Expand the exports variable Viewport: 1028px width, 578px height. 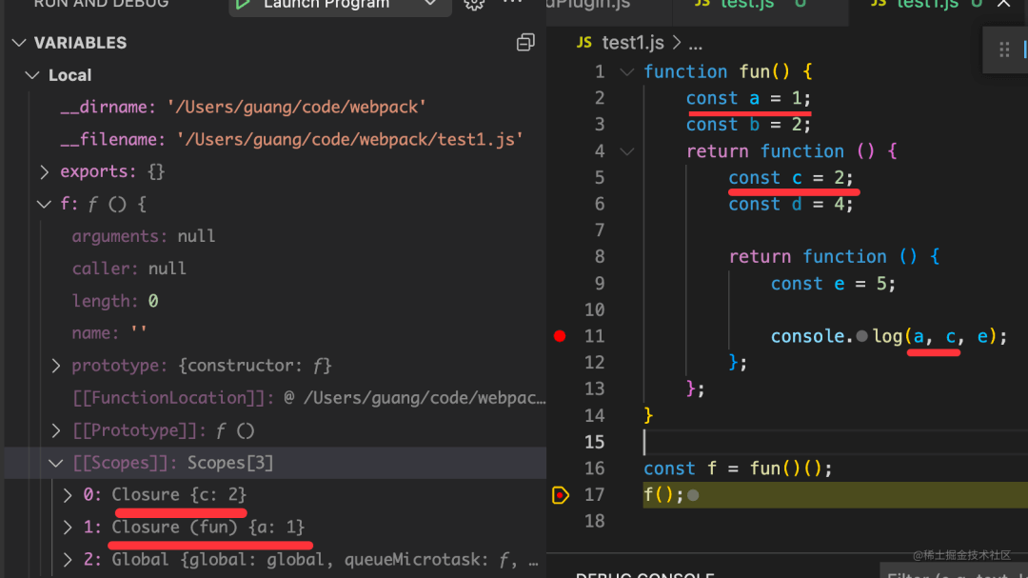(44, 172)
